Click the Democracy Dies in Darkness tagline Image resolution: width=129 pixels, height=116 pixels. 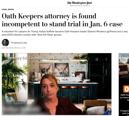(80, 6)
